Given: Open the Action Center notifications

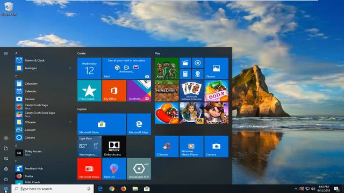Looking at the screenshot, I should (x=336, y=189).
